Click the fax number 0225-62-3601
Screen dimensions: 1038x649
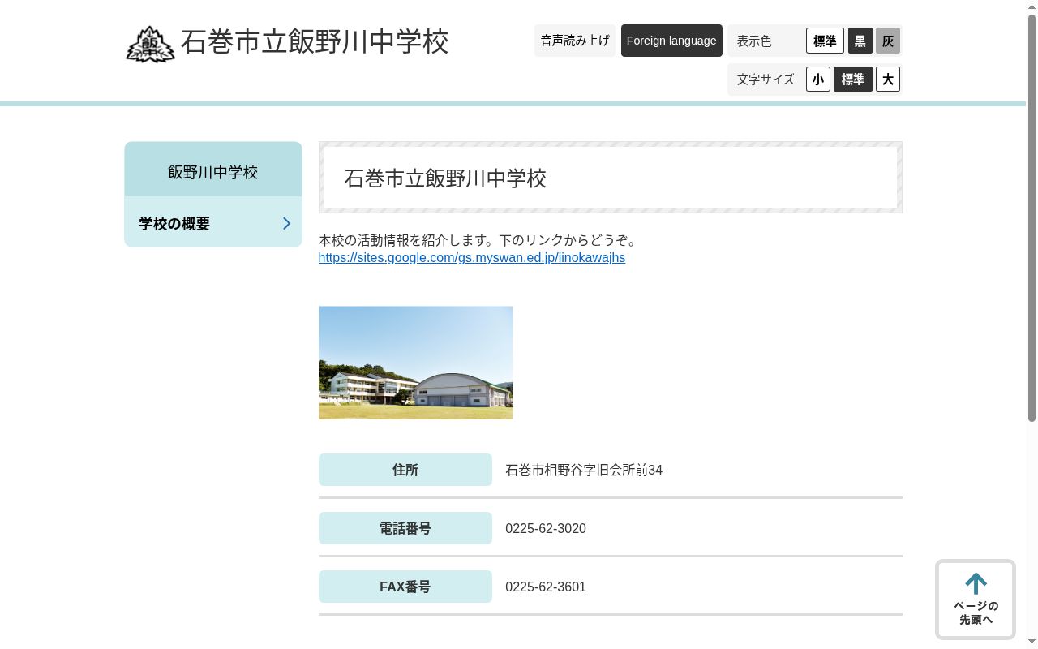(x=546, y=587)
